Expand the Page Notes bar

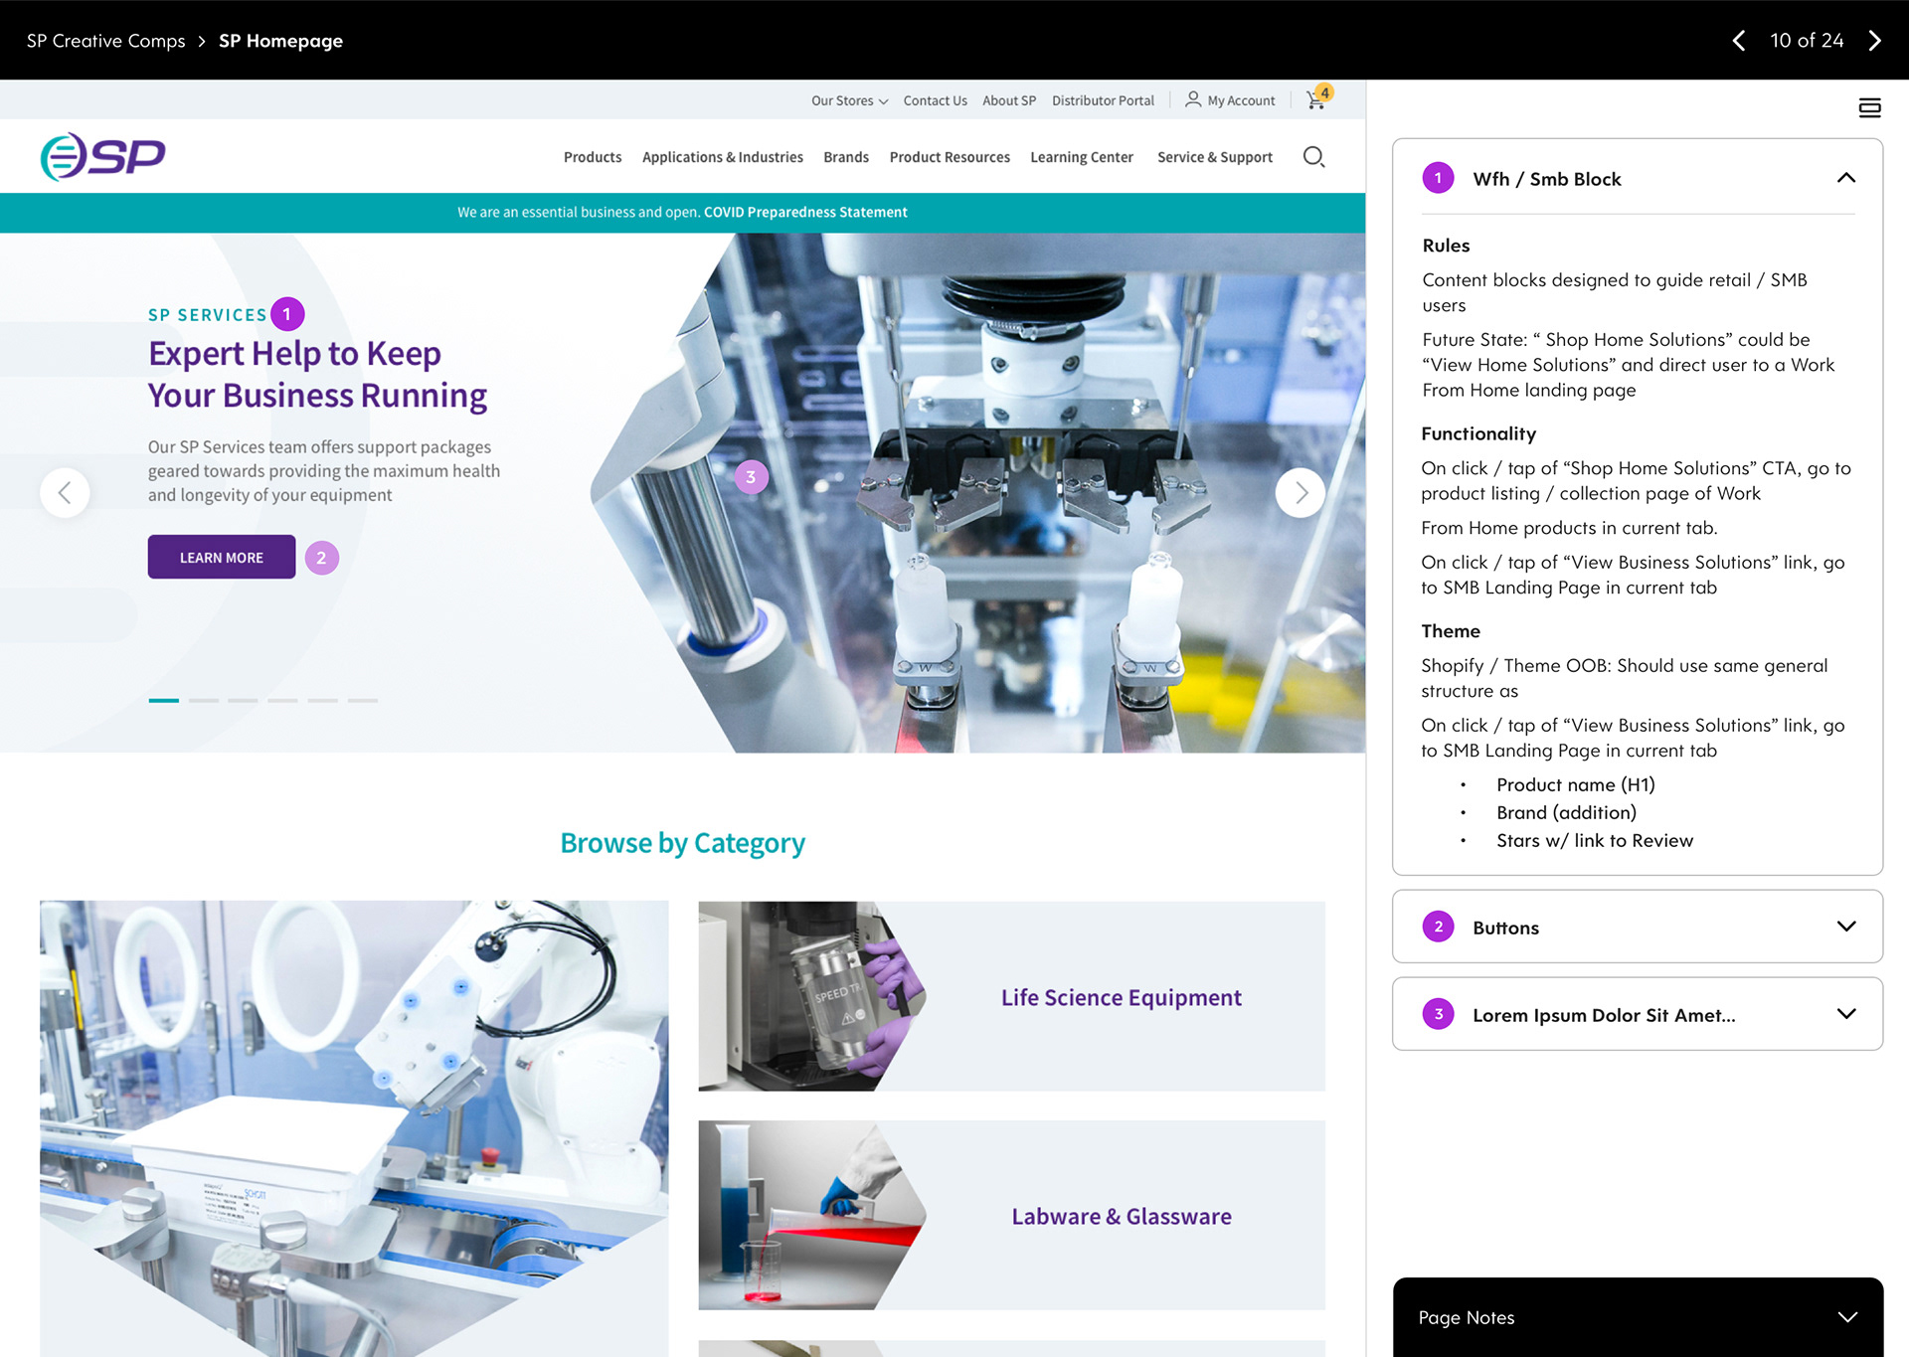(1638, 1317)
